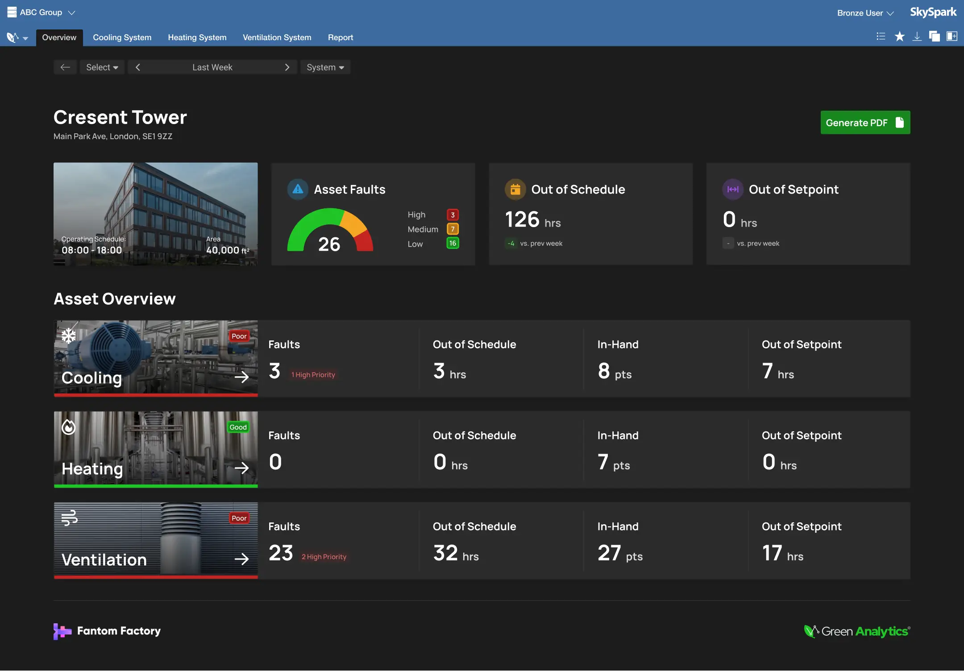Click the add panel icon at top right
The height and width of the screenshot is (671, 964).
pos(952,36)
